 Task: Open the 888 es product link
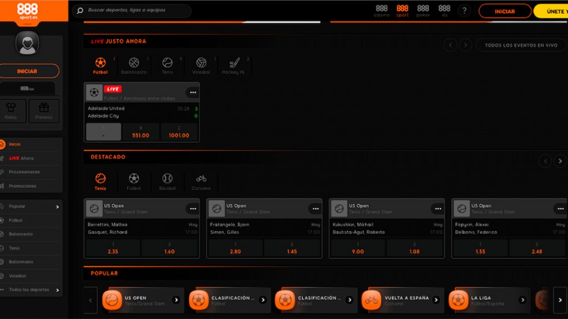[x=444, y=11]
